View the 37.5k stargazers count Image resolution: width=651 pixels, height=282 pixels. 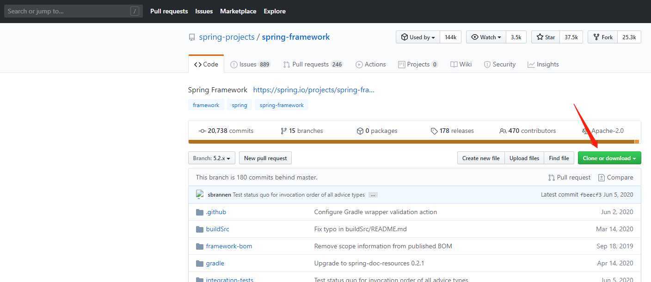coord(571,37)
